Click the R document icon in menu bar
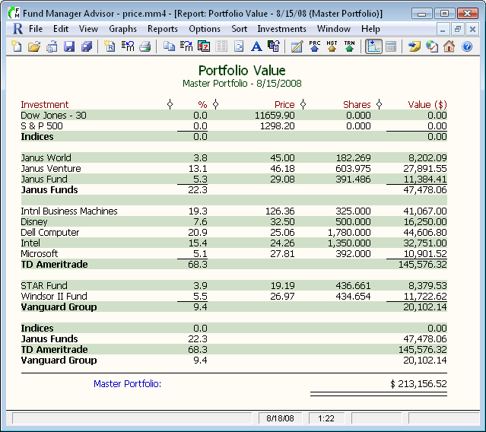486x432 pixels. coord(17,29)
